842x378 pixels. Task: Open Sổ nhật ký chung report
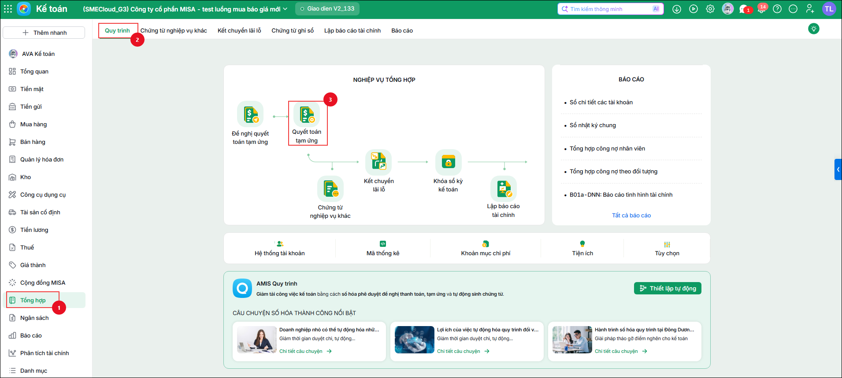click(x=593, y=125)
